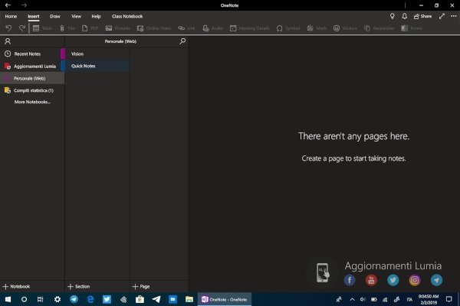Open the Action Center notification icon
Screen dimensions: 460x306
coord(449,299)
